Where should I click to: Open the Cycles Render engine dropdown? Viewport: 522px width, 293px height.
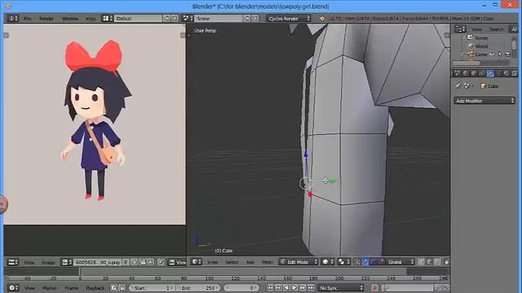point(289,18)
